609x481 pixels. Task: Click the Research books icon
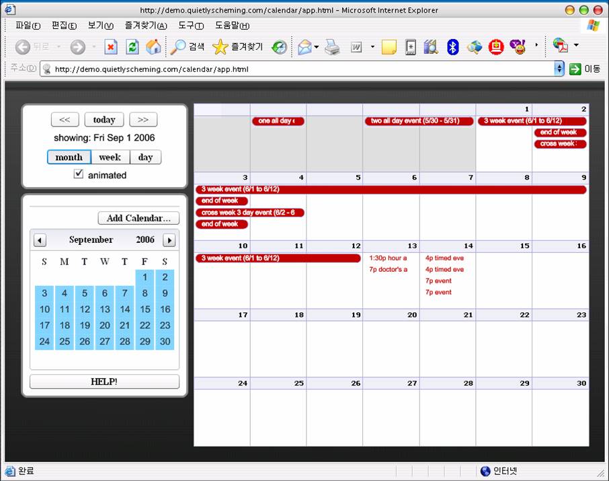pyautogui.click(x=431, y=47)
